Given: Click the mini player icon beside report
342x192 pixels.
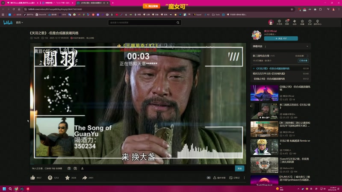Looking at the screenshot, I should [209, 177].
